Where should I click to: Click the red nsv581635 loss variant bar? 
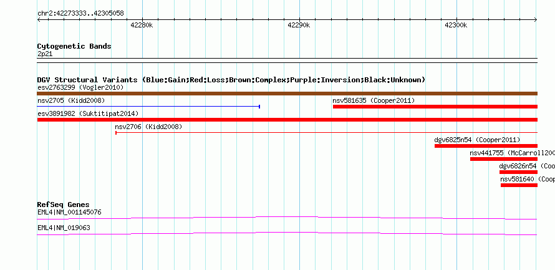pos(435,107)
